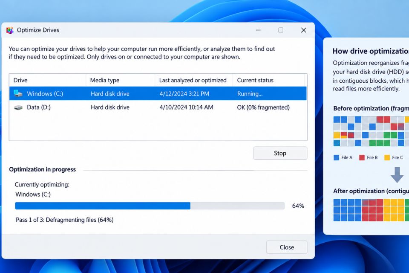
Task: Click the Running... status cell
Action: coord(250,94)
